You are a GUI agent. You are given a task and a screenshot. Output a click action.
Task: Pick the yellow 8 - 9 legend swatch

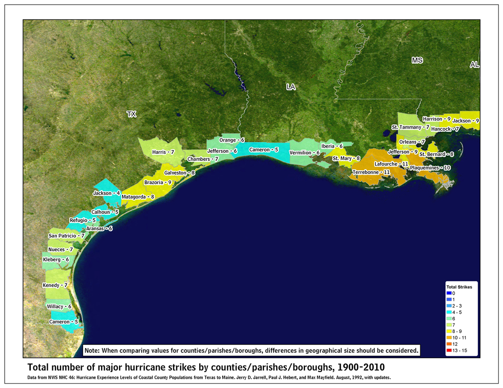[x=449, y=331]
